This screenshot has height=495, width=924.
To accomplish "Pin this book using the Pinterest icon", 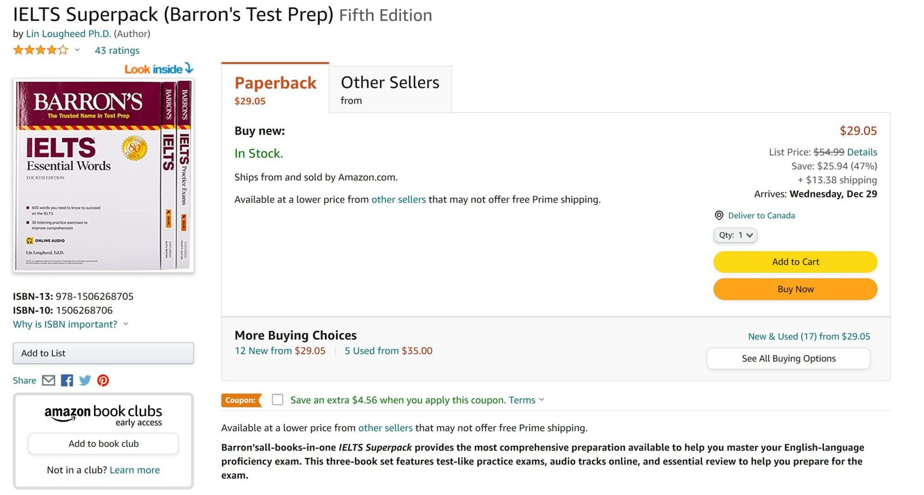I will pyautogui.click(x=103, y=380).
